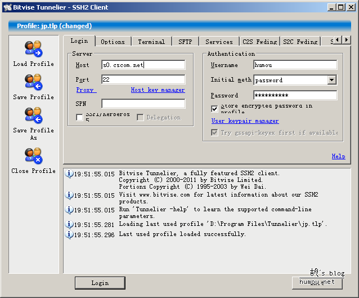Open the User keypair manager link
This screenshot has width=359, height=298.
click(245, 121)
